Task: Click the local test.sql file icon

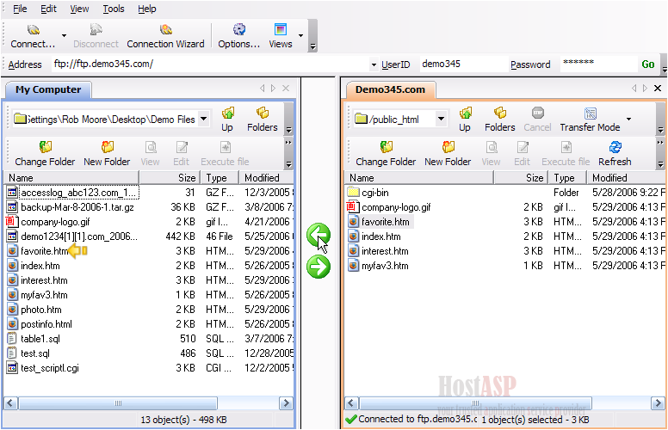Action: [12, 353]
